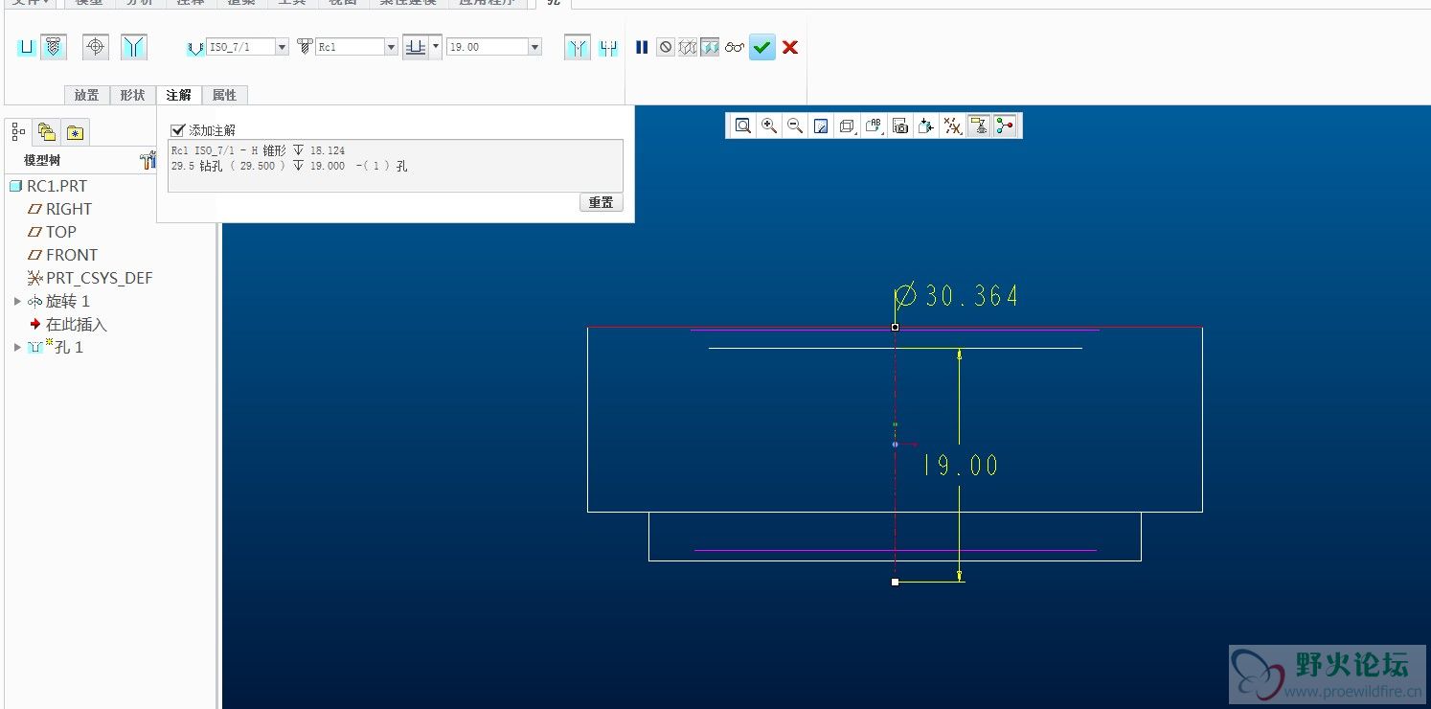Click the Refit view icon

tap(742, 126)
